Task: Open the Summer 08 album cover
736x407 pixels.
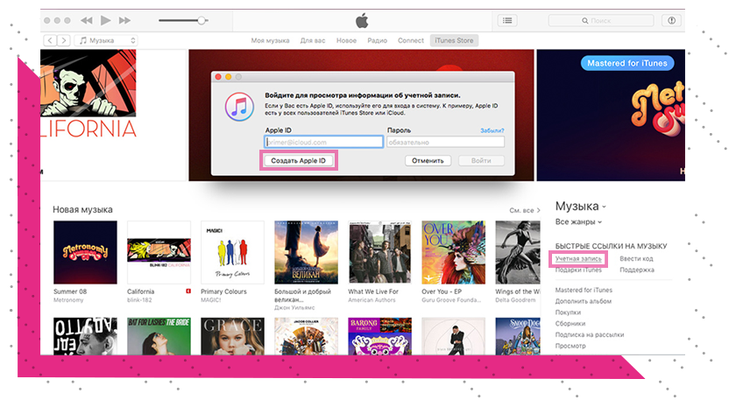Action: pos(85,252)
